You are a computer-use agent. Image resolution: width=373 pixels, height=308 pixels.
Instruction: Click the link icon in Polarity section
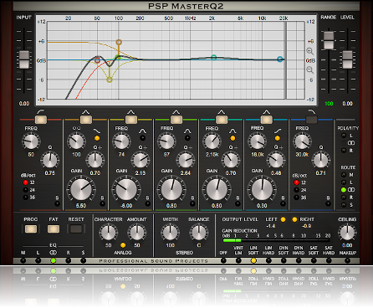click(351, 143)
